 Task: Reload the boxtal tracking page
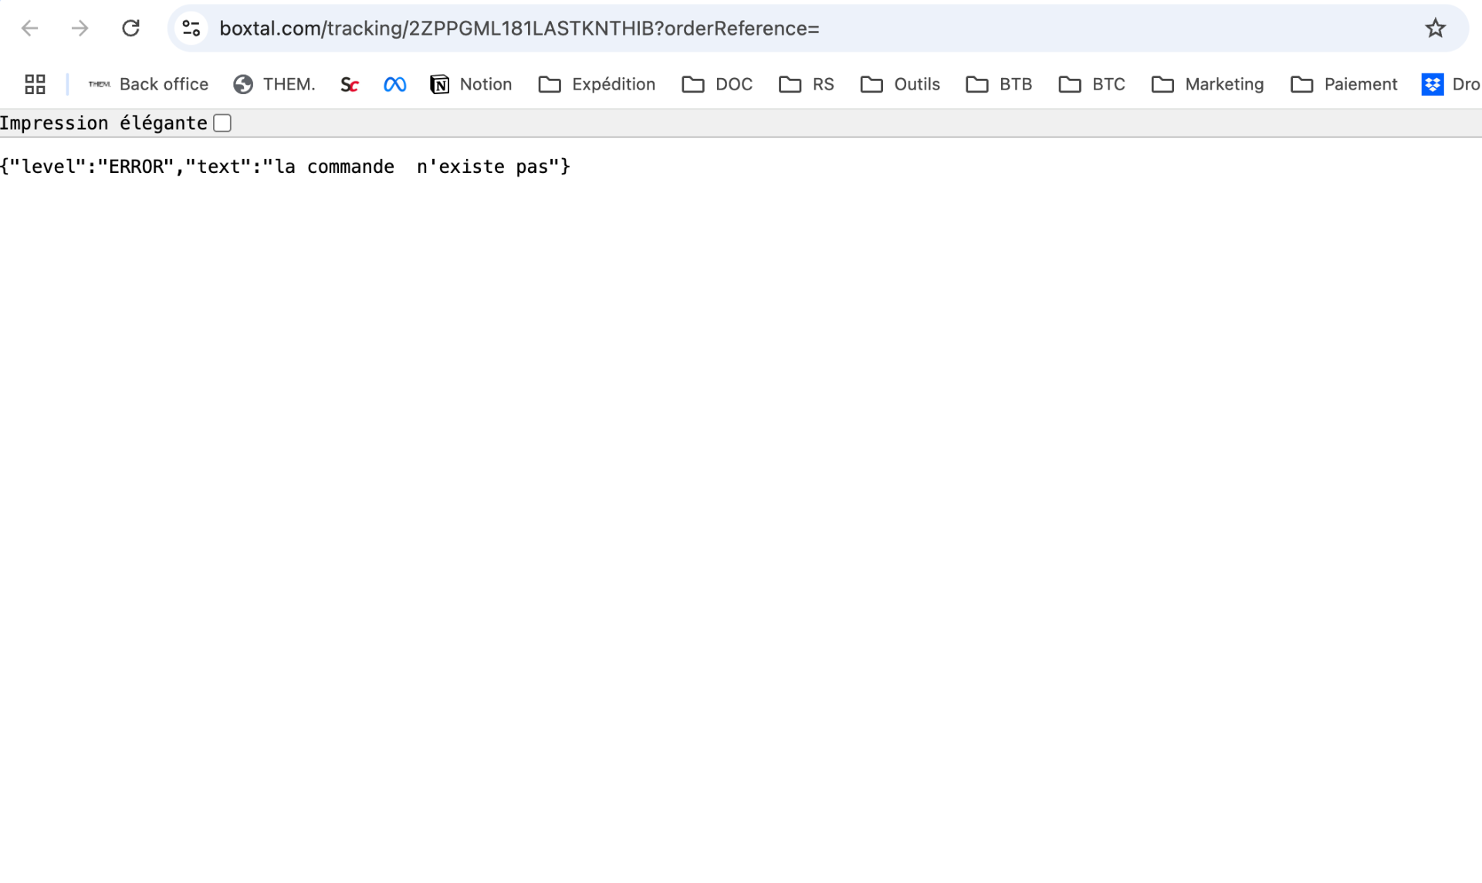pyautogui.click(x=130, y=29)
